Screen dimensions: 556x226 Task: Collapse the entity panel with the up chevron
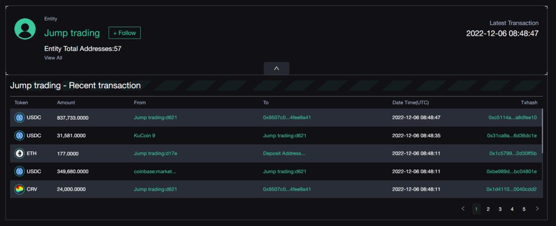coord(276,68)
